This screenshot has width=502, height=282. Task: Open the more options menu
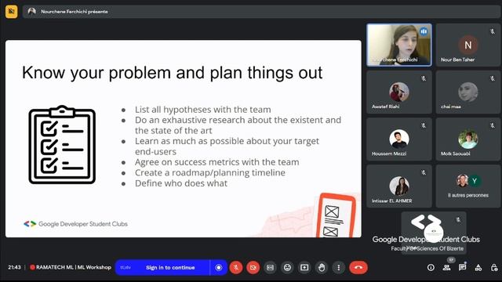tap(338, 267)
